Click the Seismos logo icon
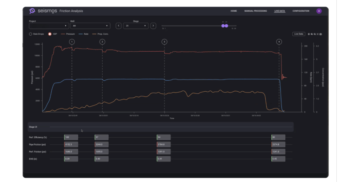This screenshot has width=348, height=182. (32, 11)
